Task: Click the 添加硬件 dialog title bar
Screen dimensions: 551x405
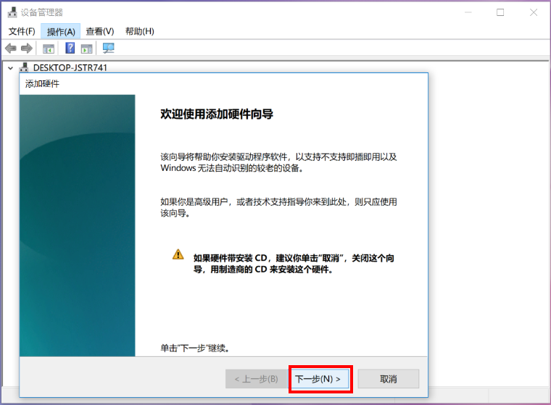Action: coord(217,83)
